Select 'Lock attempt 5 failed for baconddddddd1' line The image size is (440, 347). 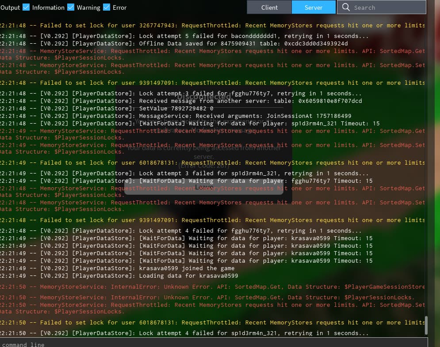184,36
